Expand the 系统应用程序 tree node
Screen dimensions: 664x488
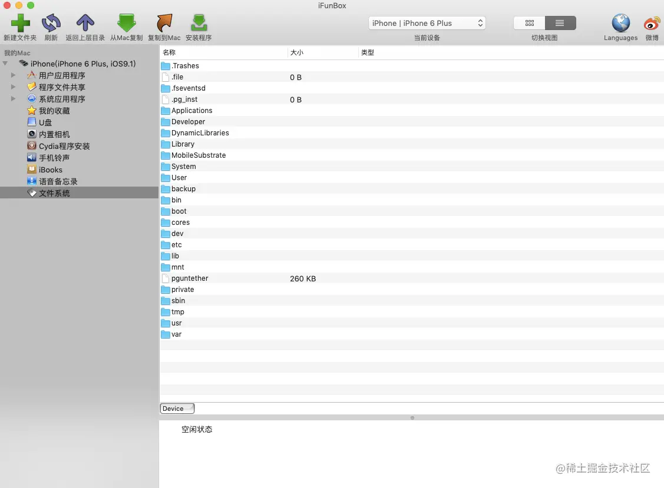coord(13,99)
